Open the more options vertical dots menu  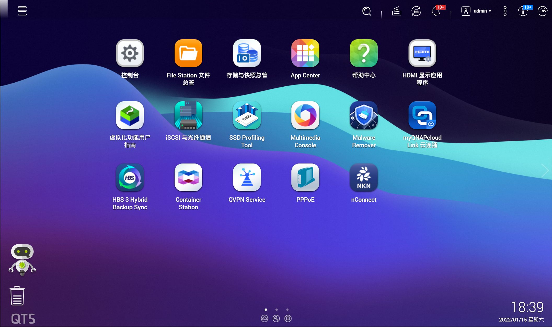(x=505, y=11)
